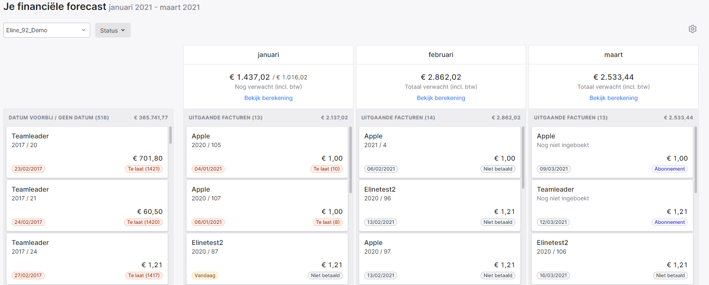Click the Te laat (8) status badge
Image resolution: width=709 pixels, height=285 pixels.
(327, 222)
